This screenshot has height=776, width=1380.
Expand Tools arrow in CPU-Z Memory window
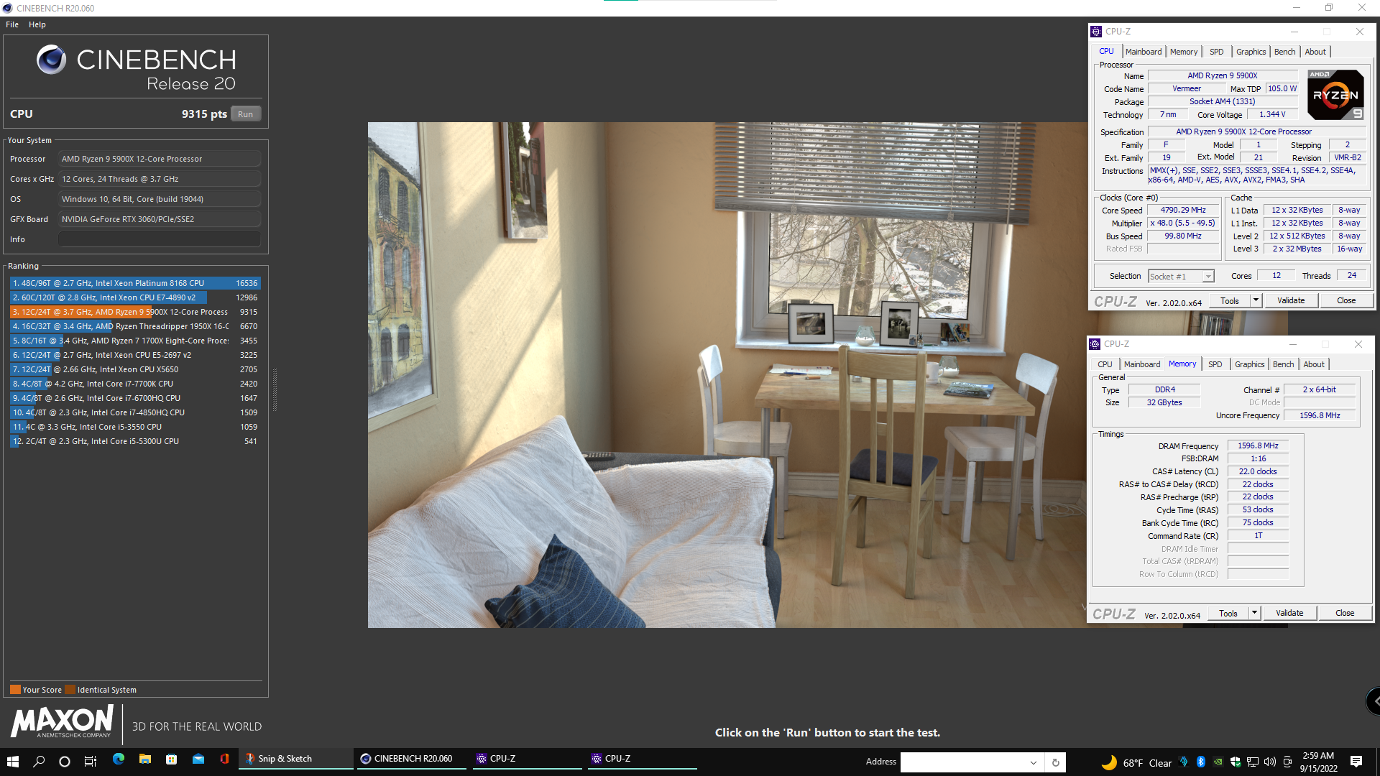(x=1254, y=613)
